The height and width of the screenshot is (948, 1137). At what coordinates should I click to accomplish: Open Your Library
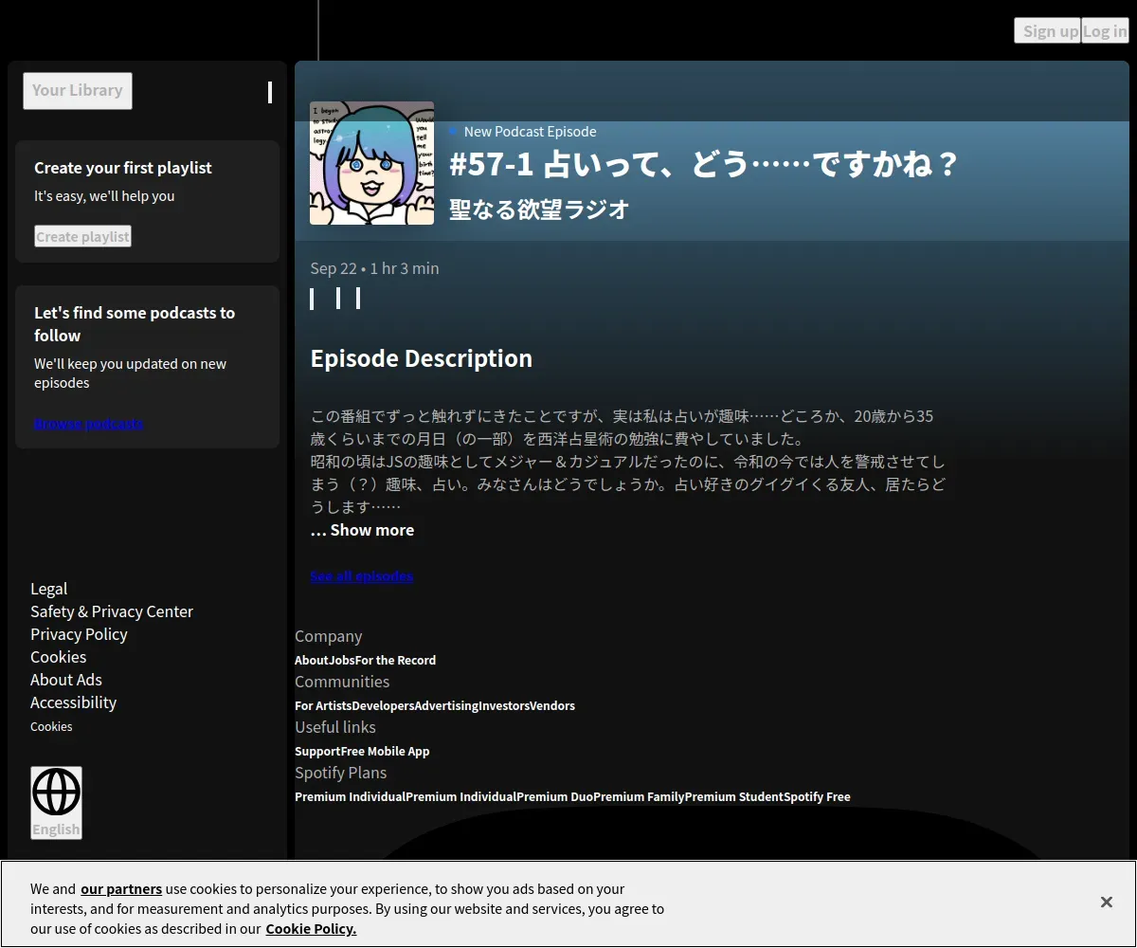click(78, 91)
